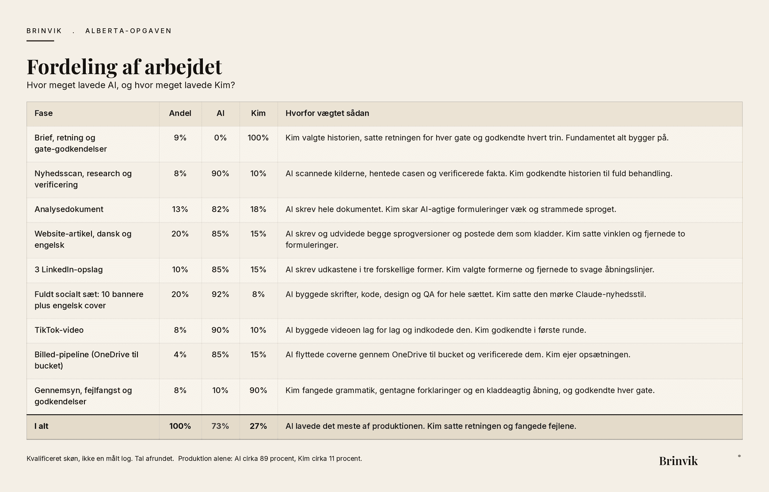The image size is (769, 492).
Task: Click the 'Hvorfor vægtet sådan' column header
Action: point(327,113)
